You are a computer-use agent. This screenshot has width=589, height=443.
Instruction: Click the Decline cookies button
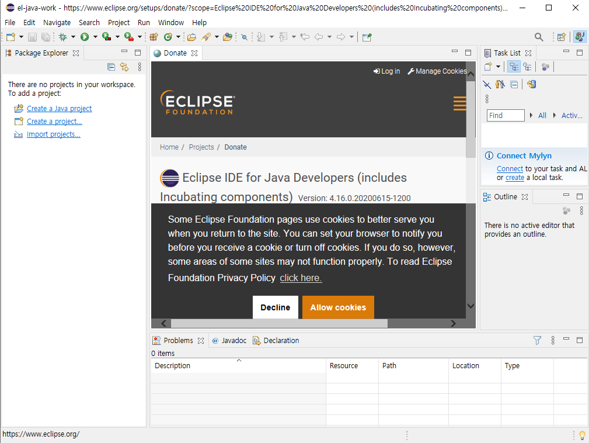point(276,307)
